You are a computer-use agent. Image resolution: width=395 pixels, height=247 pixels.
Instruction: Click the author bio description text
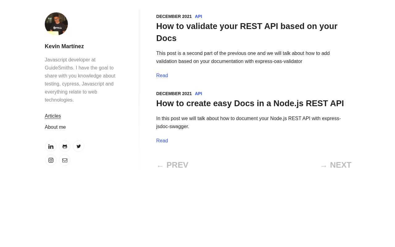point(80,80)
